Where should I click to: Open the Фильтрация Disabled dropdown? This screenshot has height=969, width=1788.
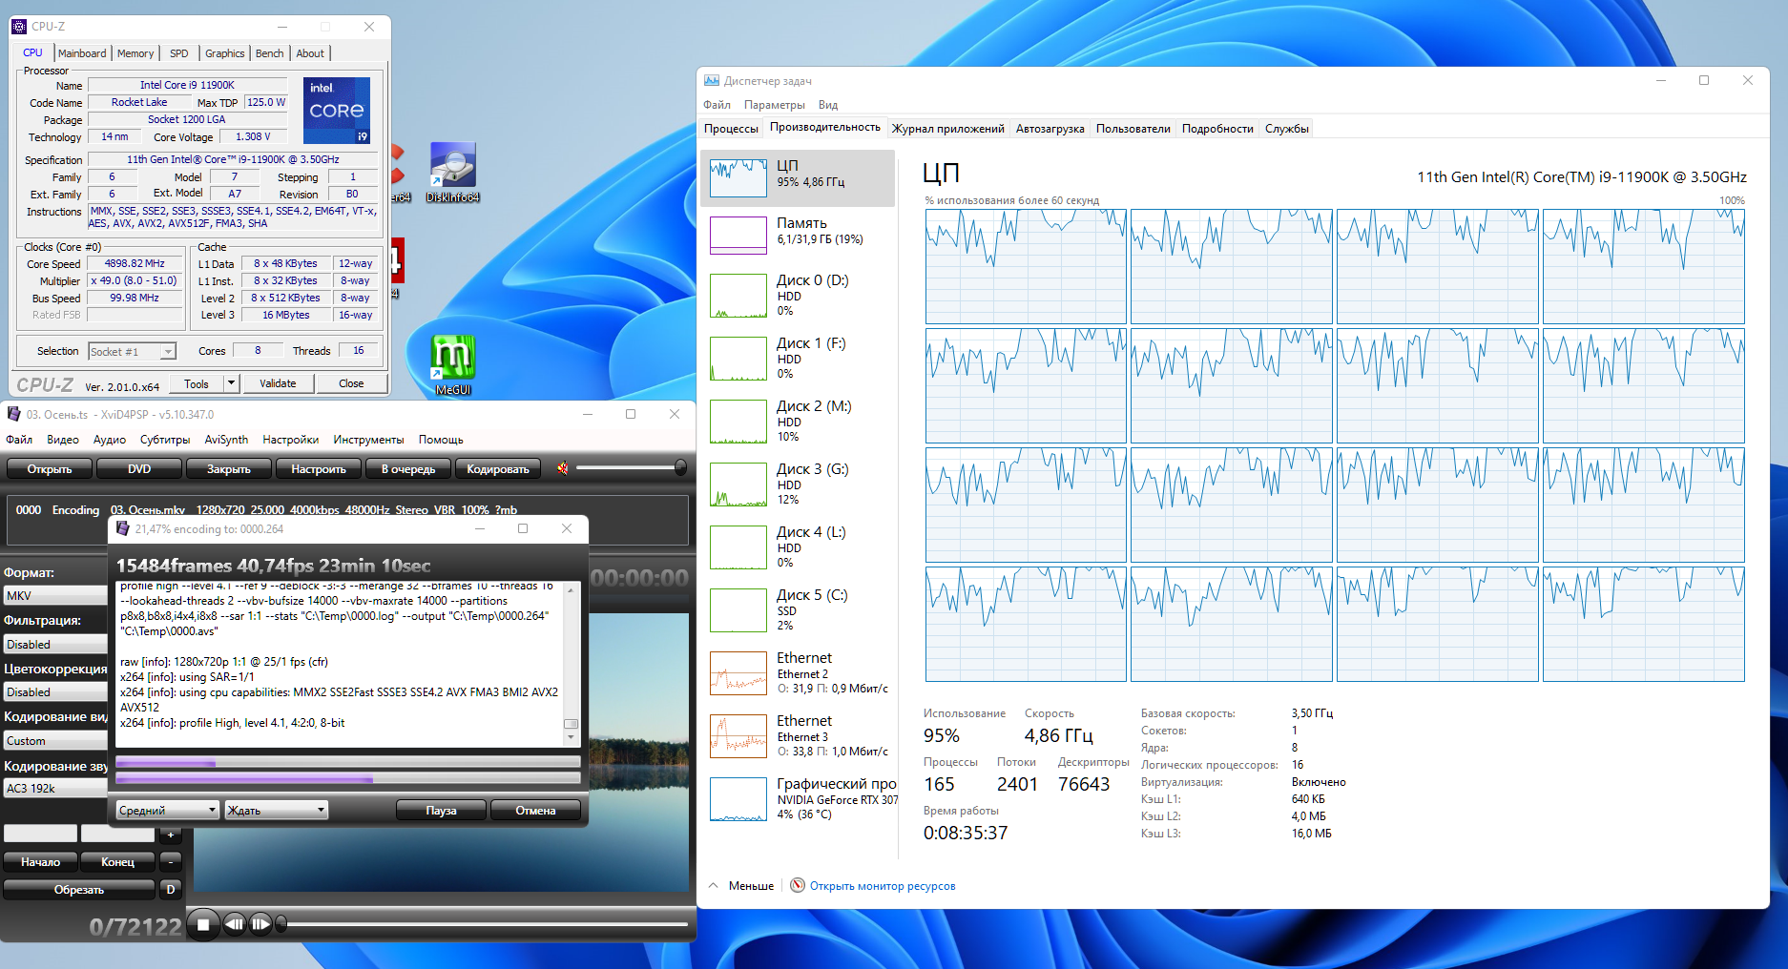[55, 645]
